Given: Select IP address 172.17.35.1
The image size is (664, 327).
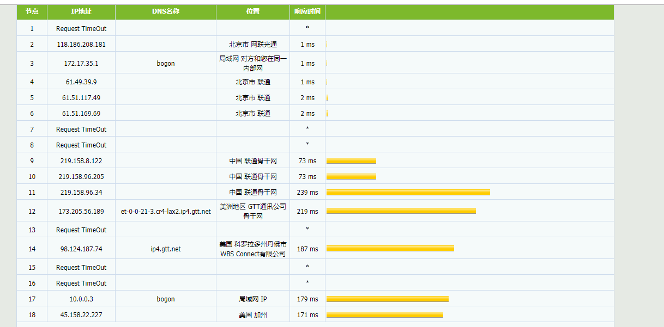Looking at the screenshot, I should point(81,64).
